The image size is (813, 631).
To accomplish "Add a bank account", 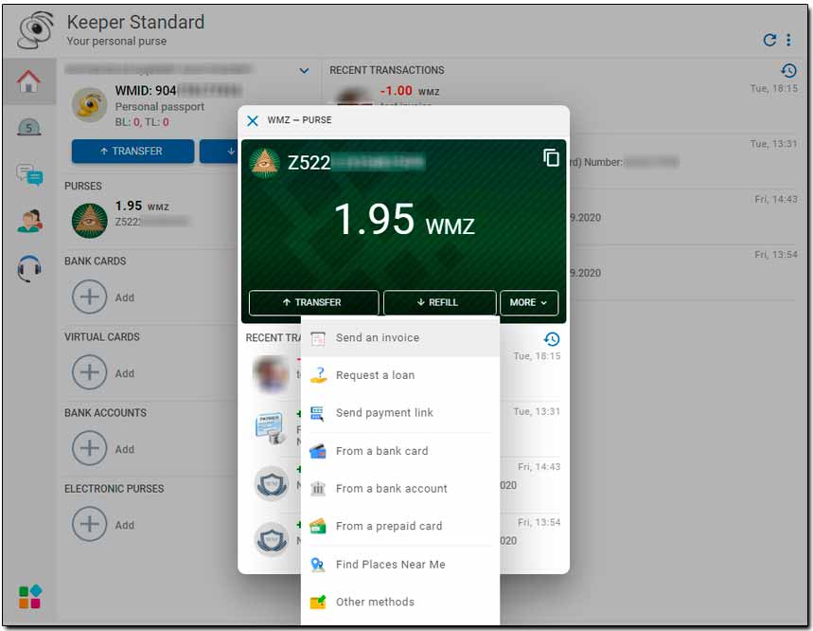I will pos(90,448).
